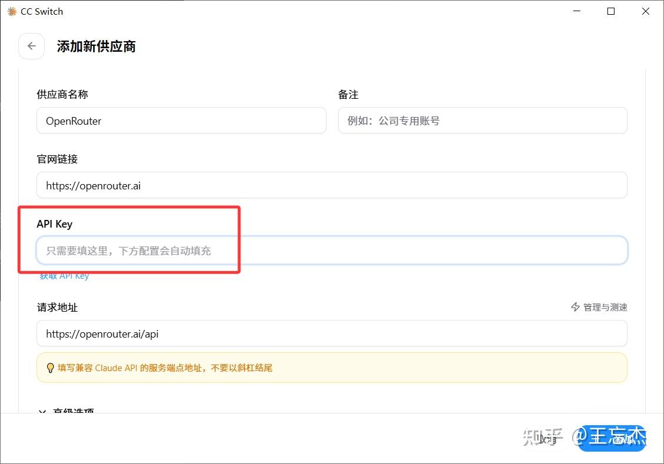Click the 供应商名称 label

click(x=62, y=94)
